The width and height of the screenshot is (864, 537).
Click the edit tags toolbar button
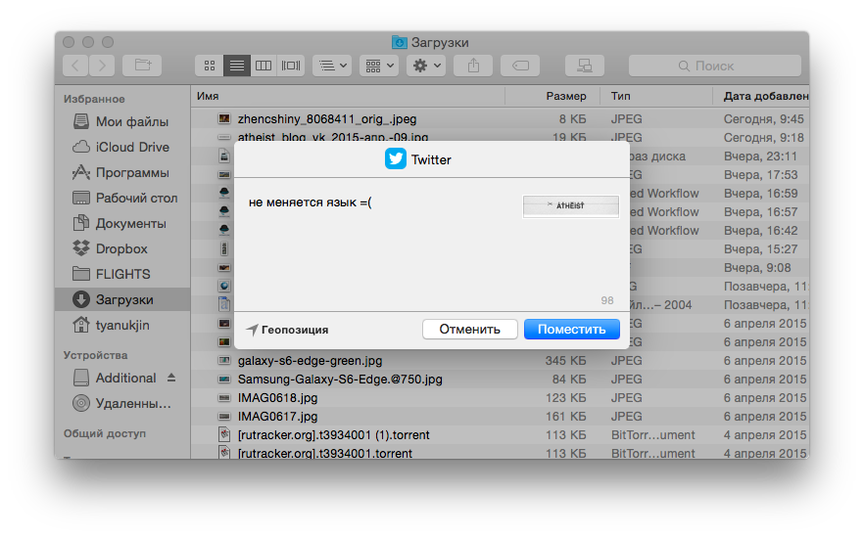[x=520, y=66]
